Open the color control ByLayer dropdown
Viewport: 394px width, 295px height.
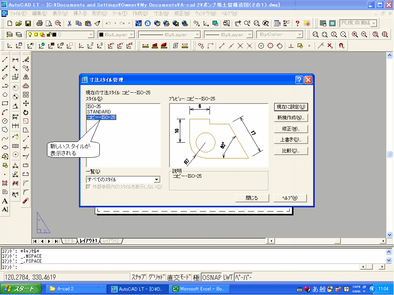[x=132, y=35]
